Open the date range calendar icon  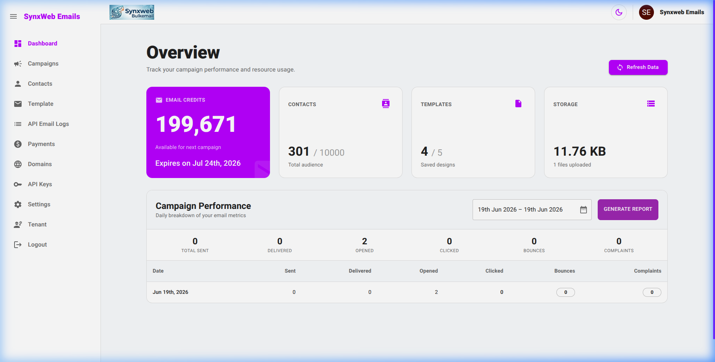(584, 210)
